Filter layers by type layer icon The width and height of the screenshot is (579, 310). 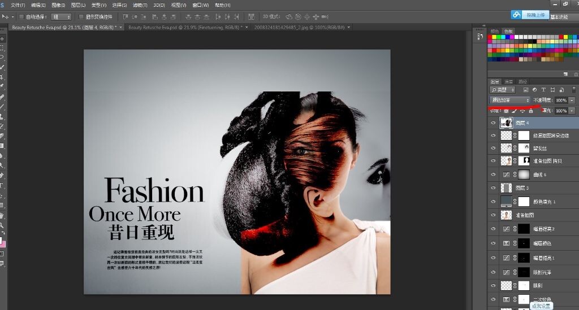click(543, 90)
